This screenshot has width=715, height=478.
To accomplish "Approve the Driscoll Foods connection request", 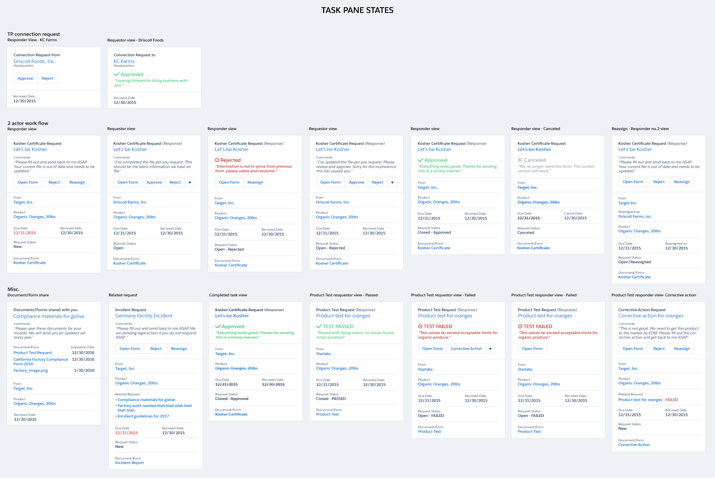I will pos(25,78).
